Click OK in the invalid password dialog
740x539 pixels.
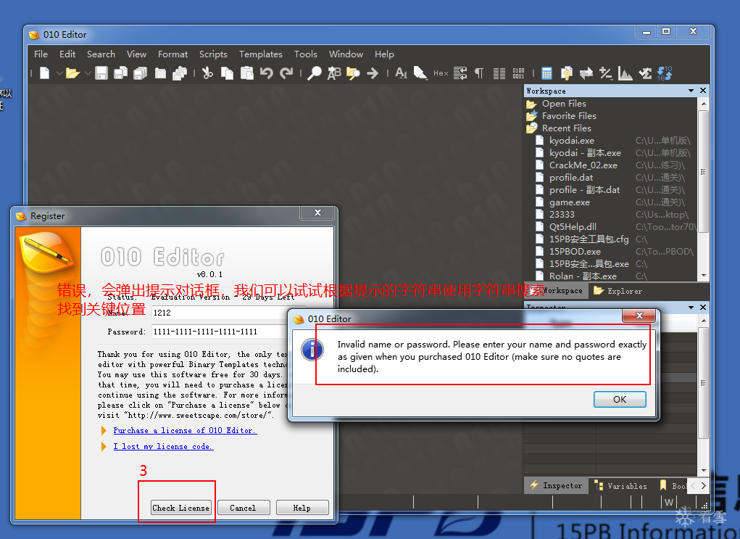click(620, 400)
